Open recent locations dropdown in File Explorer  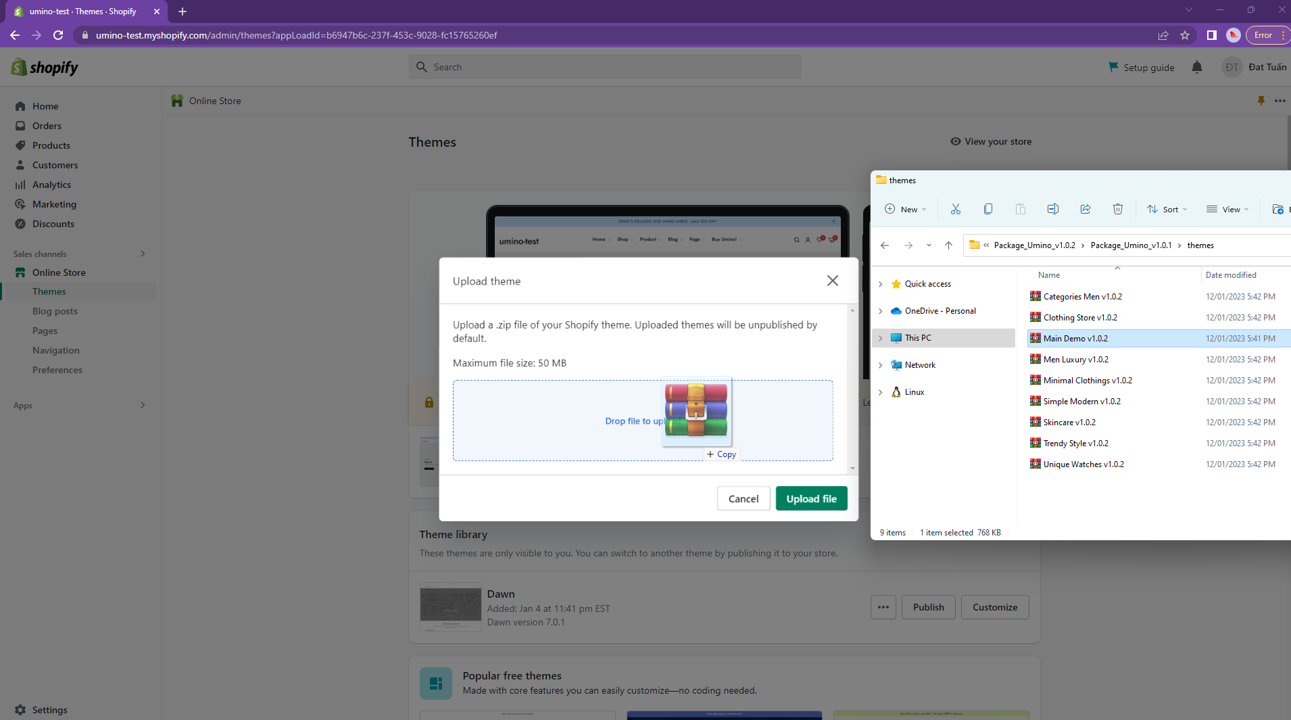tap(929, 245)
